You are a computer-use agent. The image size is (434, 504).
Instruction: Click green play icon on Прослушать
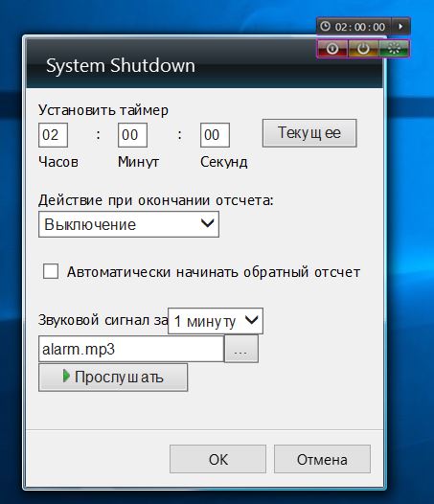[x=66, y=376]
